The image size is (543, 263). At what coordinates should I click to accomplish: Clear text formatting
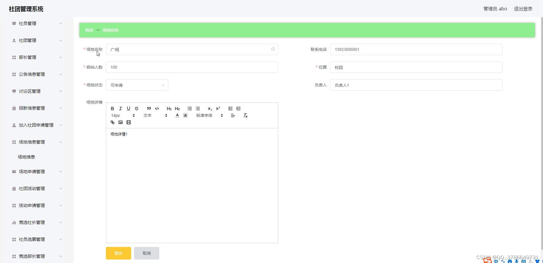coord(245,115)
